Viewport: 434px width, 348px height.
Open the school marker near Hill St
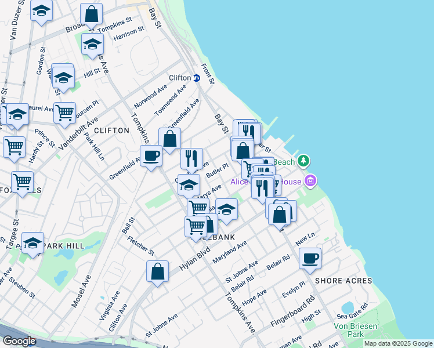[x=64, y=77]
